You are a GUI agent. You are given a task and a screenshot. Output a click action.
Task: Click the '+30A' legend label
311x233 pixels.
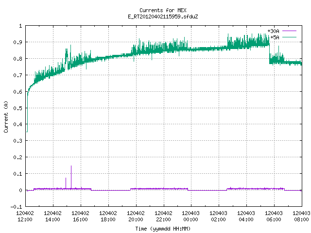(273, 31)
